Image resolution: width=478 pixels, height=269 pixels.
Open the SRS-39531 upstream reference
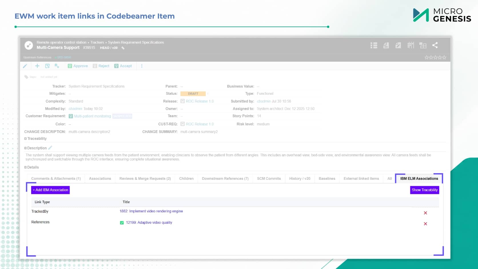point(63,57)
